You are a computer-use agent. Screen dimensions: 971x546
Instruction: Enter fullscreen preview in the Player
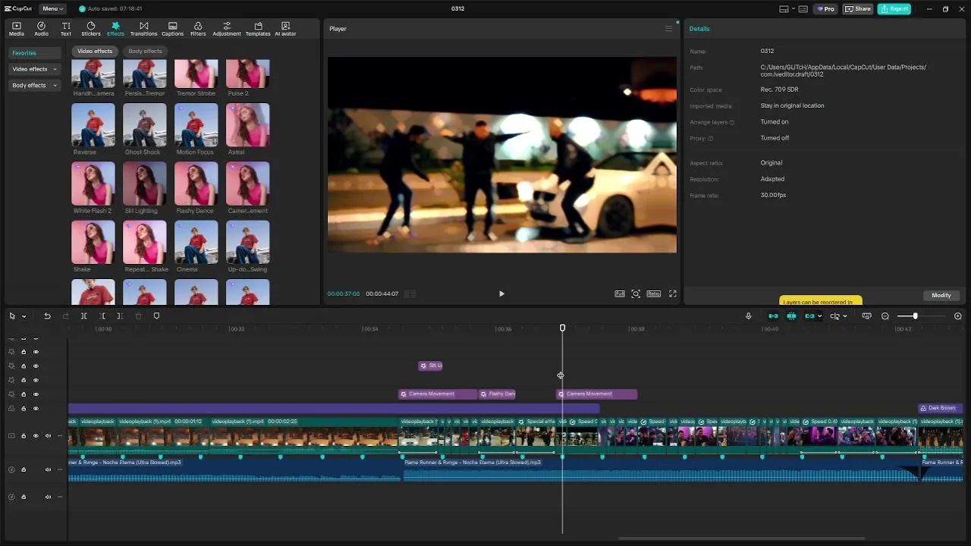click(672, 293)
